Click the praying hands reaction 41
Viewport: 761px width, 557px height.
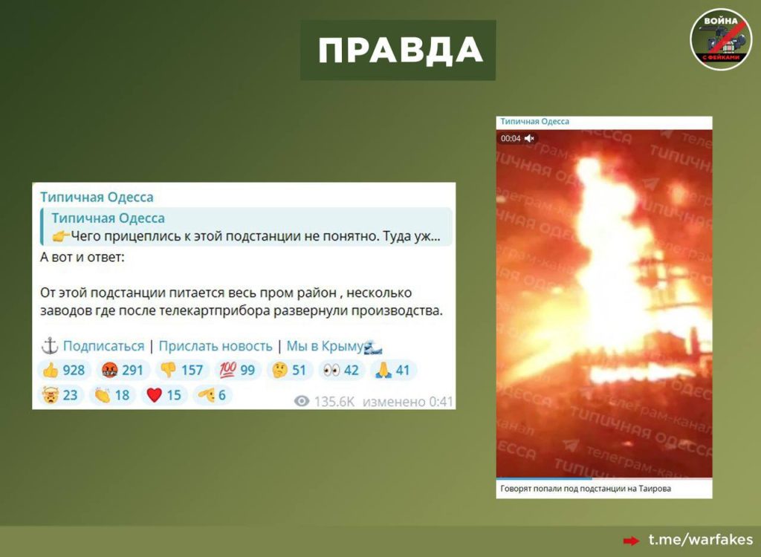392,370
